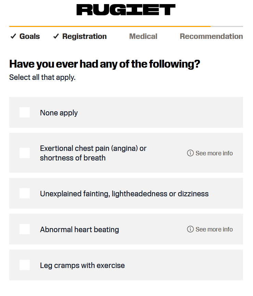Choose the Leg cramps with exercise label

pos(82,265)
